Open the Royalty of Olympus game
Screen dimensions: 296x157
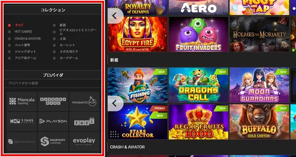pyautogui.click(x=137, y=7)
